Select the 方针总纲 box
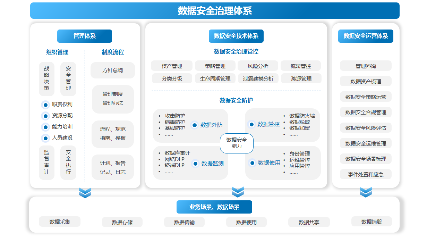 pos(113,70)
